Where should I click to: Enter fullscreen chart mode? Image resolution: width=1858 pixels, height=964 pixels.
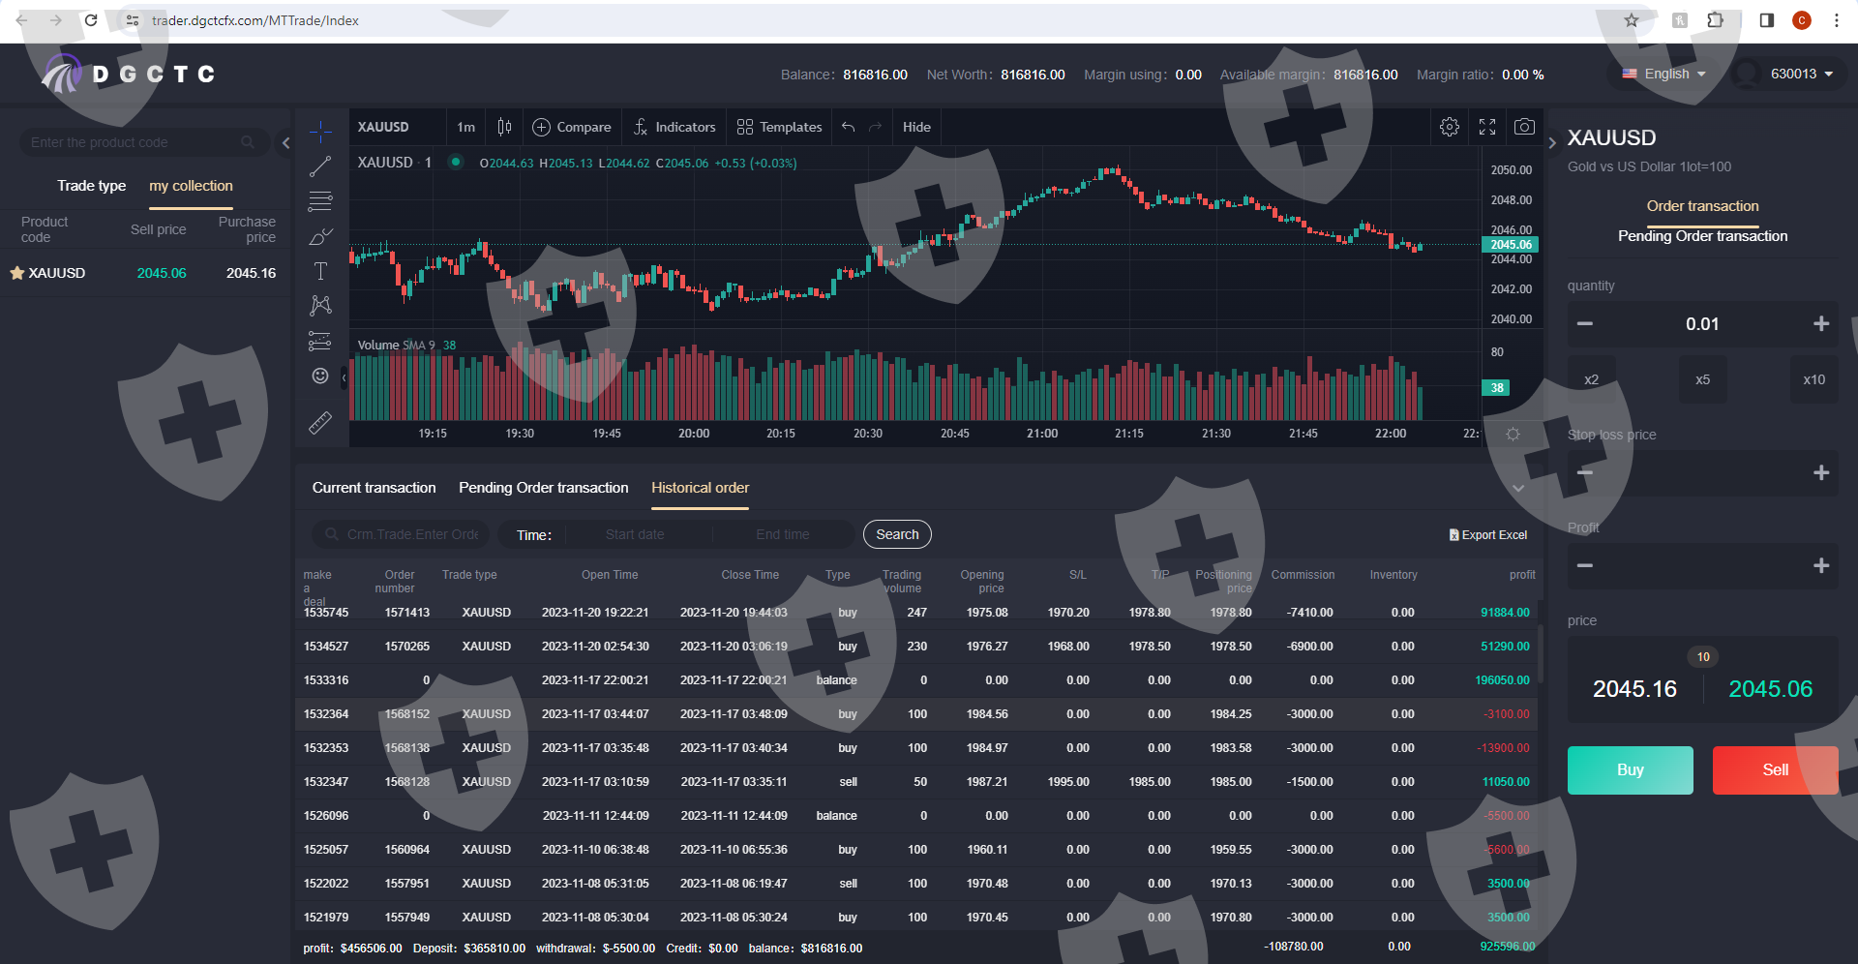pos(1487,127)
